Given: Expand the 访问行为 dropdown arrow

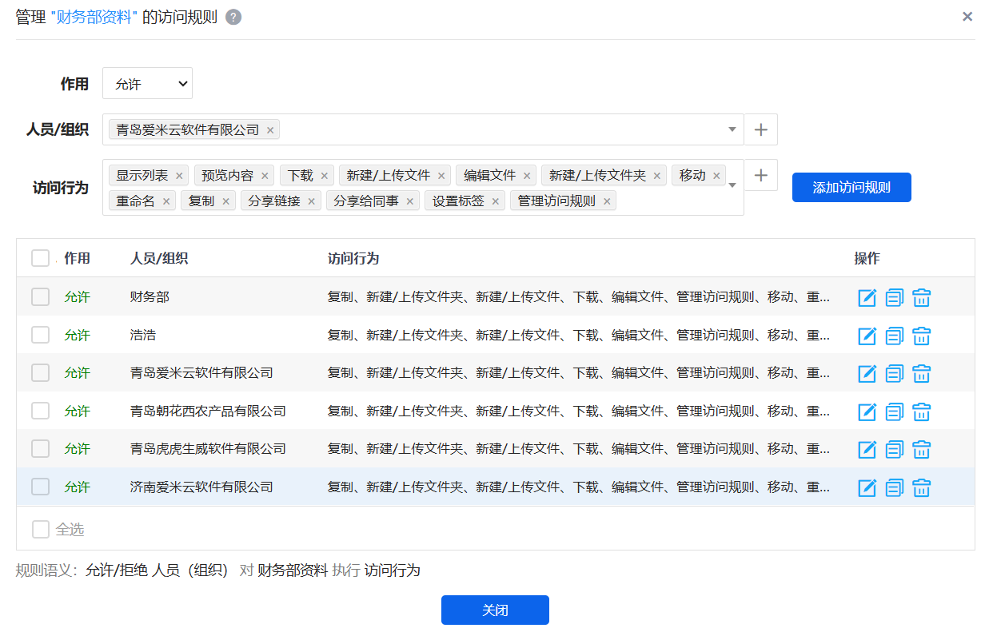Looking at the screenshot, I should pyautogui.click(x=732, y=186).
